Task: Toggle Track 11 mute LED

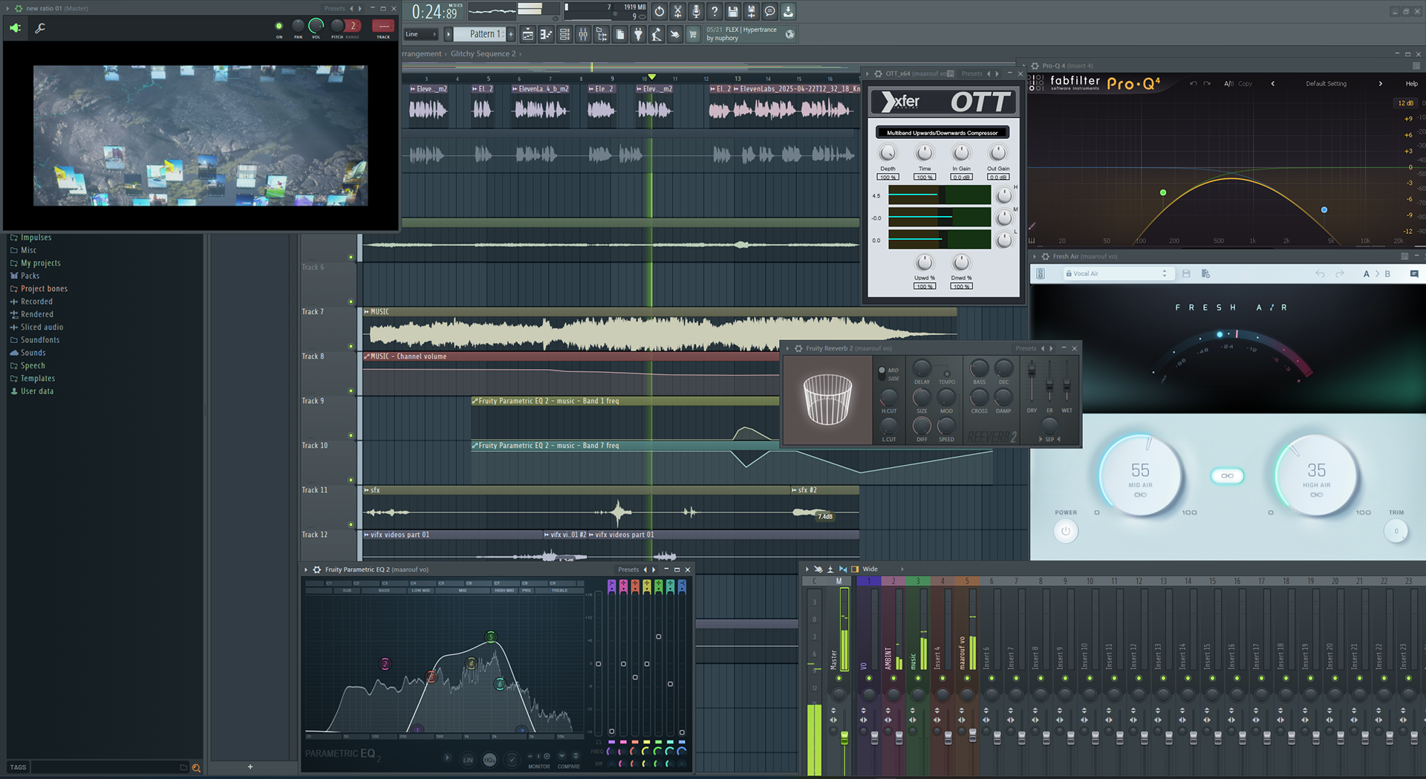Action: tap(351, 525)
